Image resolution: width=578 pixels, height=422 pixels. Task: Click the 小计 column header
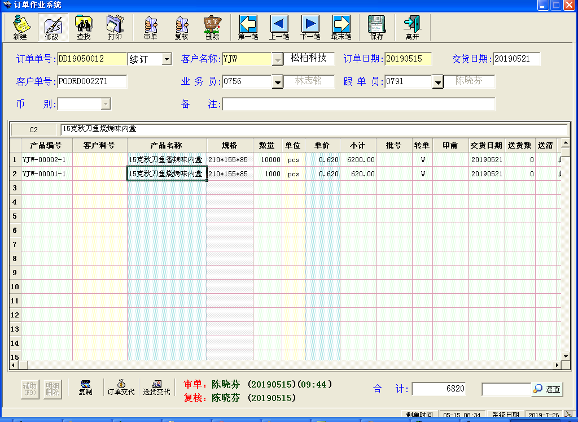tap(358, 145)
